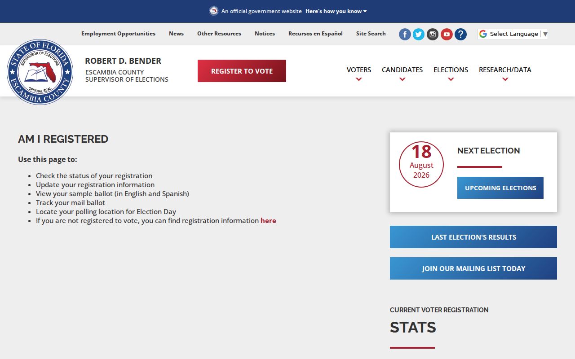Click the question mark help icon
The image size is (575, 359).
point(460,35)
